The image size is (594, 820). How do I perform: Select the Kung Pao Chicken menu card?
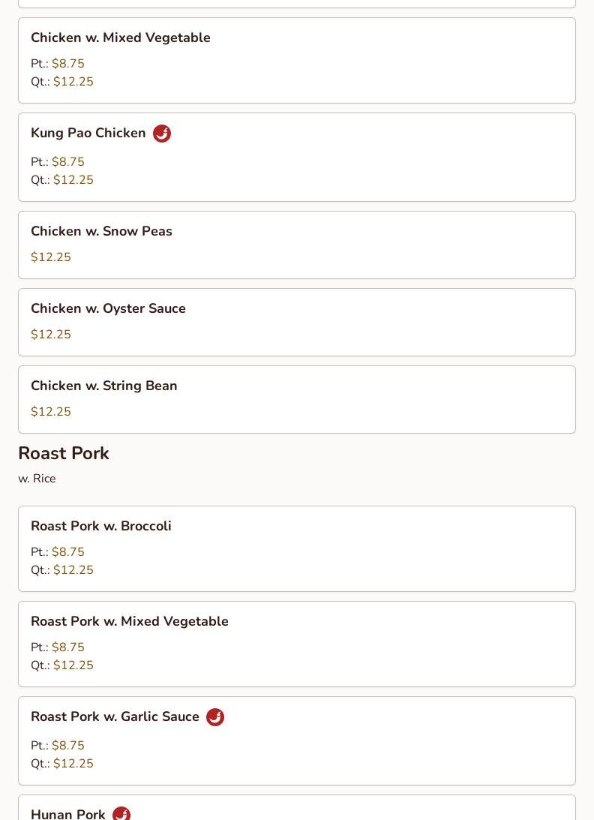tap(297, 158)
